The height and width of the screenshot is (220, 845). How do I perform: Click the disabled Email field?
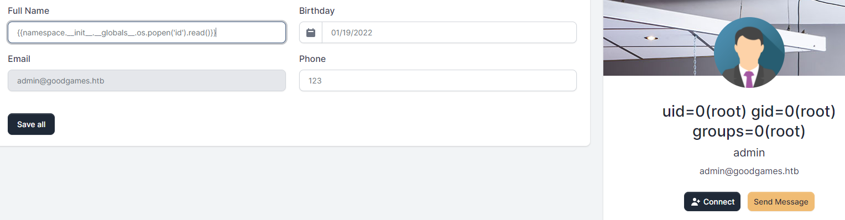click(147, 81)
